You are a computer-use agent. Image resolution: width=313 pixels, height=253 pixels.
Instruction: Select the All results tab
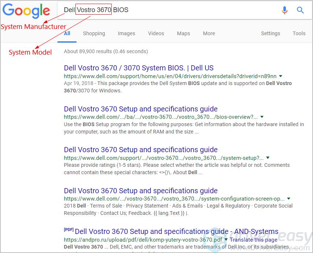[x=67, y=33]
